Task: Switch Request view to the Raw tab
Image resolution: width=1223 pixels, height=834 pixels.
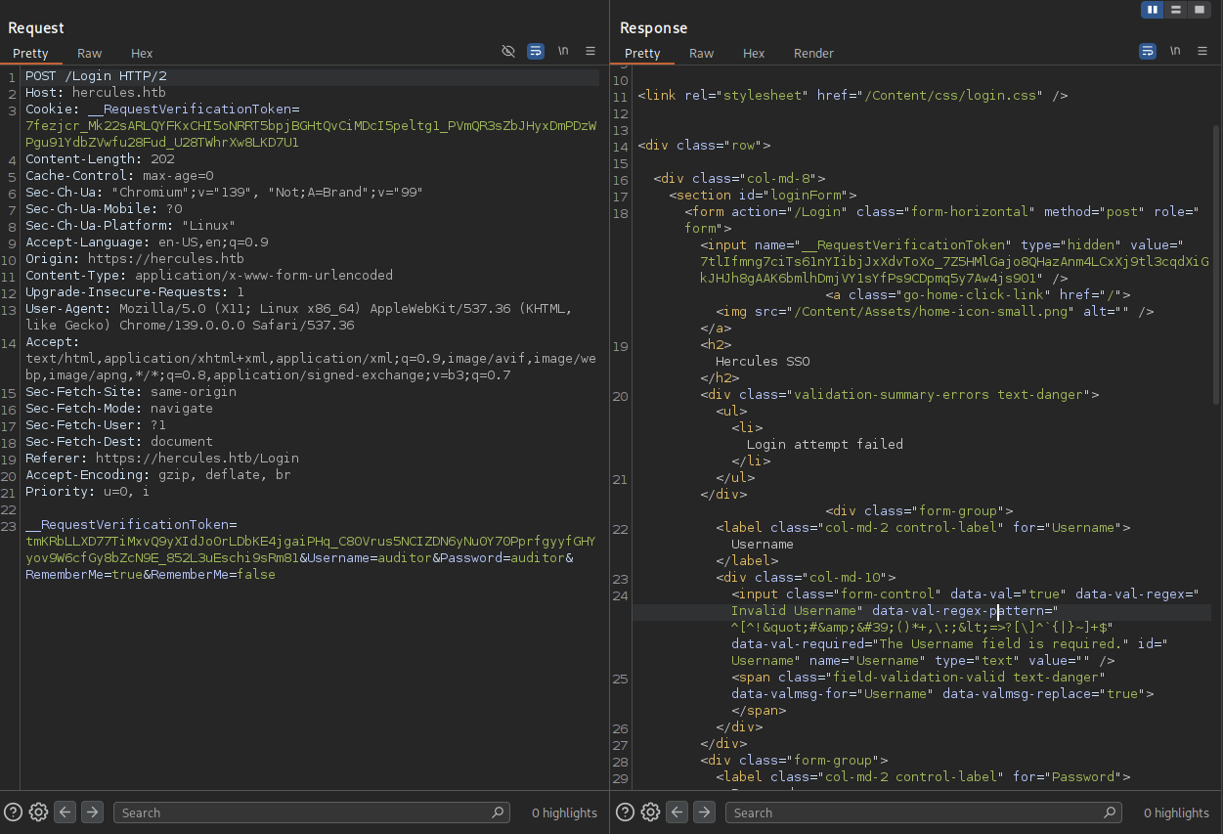Action: pyautogui.click(x=90, y=54)
